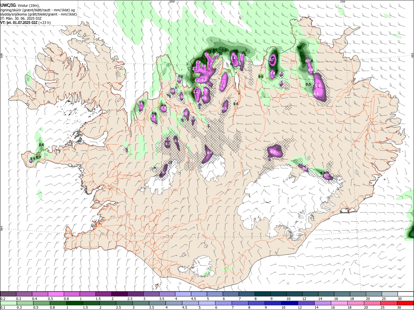Click the "VT: þri. 01.07.2025 02Z" valid time
This screenshot has width=414, height=310.
(19, 23)
